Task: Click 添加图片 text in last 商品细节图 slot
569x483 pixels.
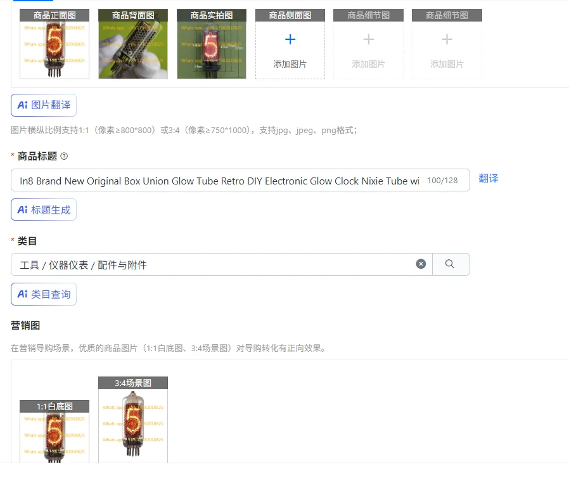Action: [x=447, y=64]
